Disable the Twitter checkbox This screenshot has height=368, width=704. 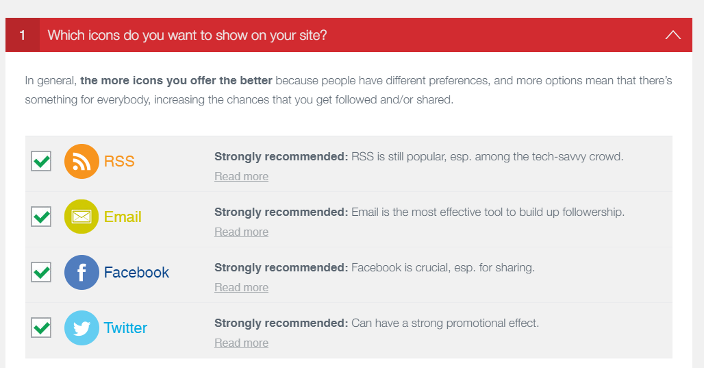pyautogui.click(x=42, y=328)
